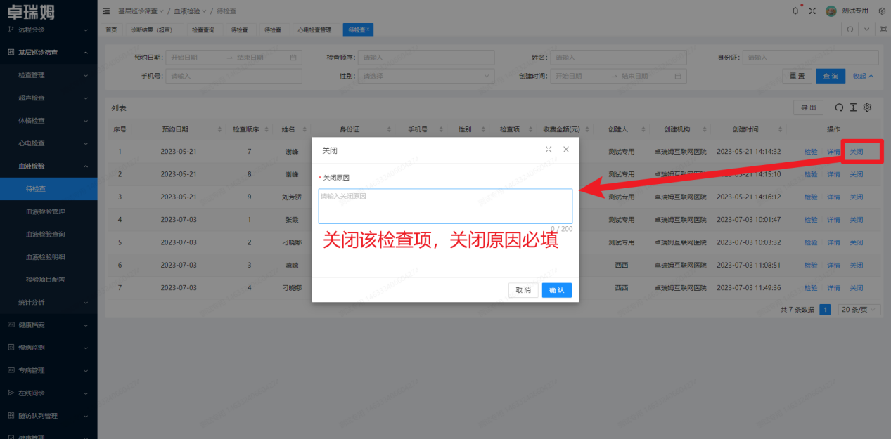891x439 pixels.
Task: Click the tab bar refresh icon
Action: pos(850,30)
